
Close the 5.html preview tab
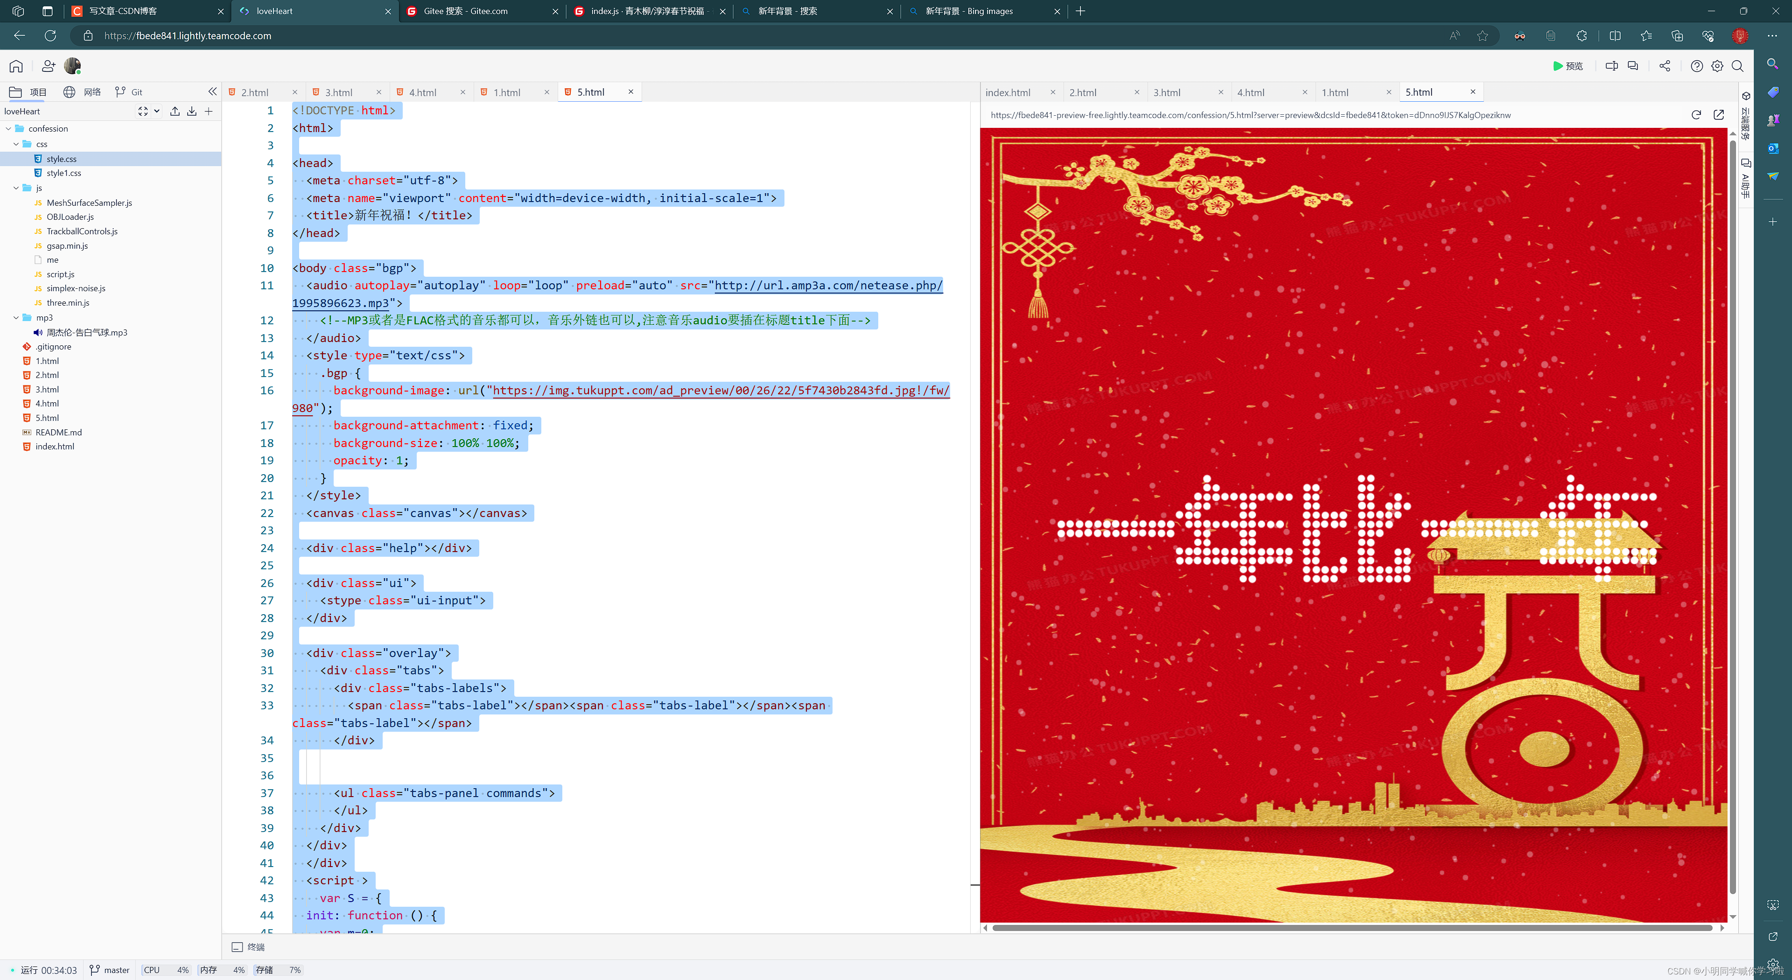[x=1473, y=92]
